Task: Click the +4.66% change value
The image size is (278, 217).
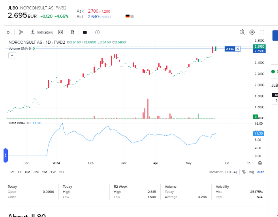Action: pyautogui.click(x=61, y=16)
